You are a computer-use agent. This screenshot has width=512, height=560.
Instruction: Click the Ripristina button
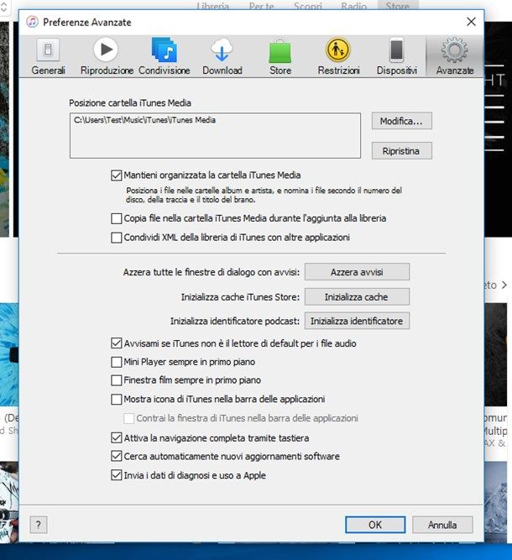(x=402, y=151)
